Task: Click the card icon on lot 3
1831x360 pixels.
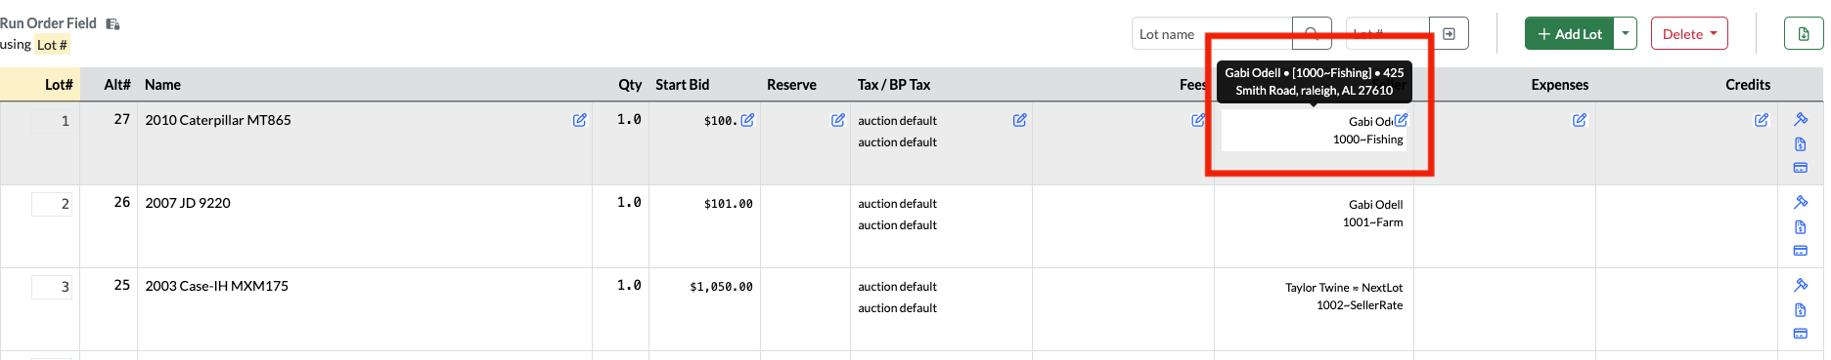Action: coord(1801,334)
